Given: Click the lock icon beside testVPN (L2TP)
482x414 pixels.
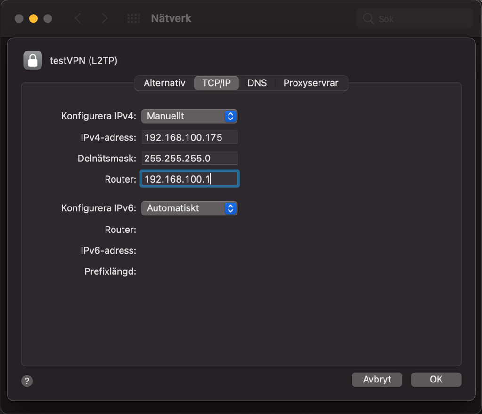Looking at the screenshot, I should [x=32, y=60].
